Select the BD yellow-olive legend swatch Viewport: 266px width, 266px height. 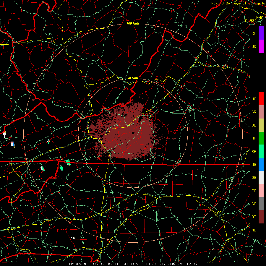pos(261,125)
